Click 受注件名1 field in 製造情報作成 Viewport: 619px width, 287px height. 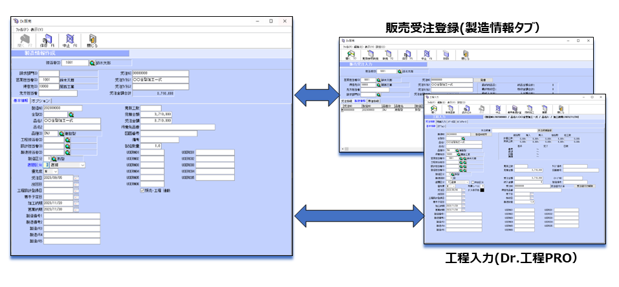click(160, 80)
